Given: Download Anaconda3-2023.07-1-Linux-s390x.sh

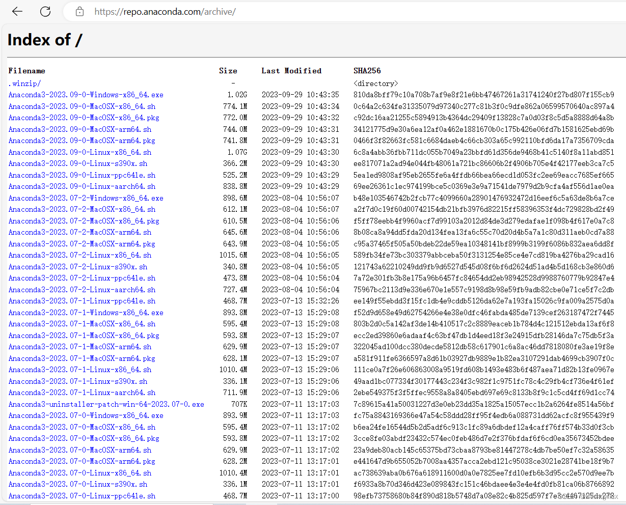Looking at the screenshot, I should [78, 381].
